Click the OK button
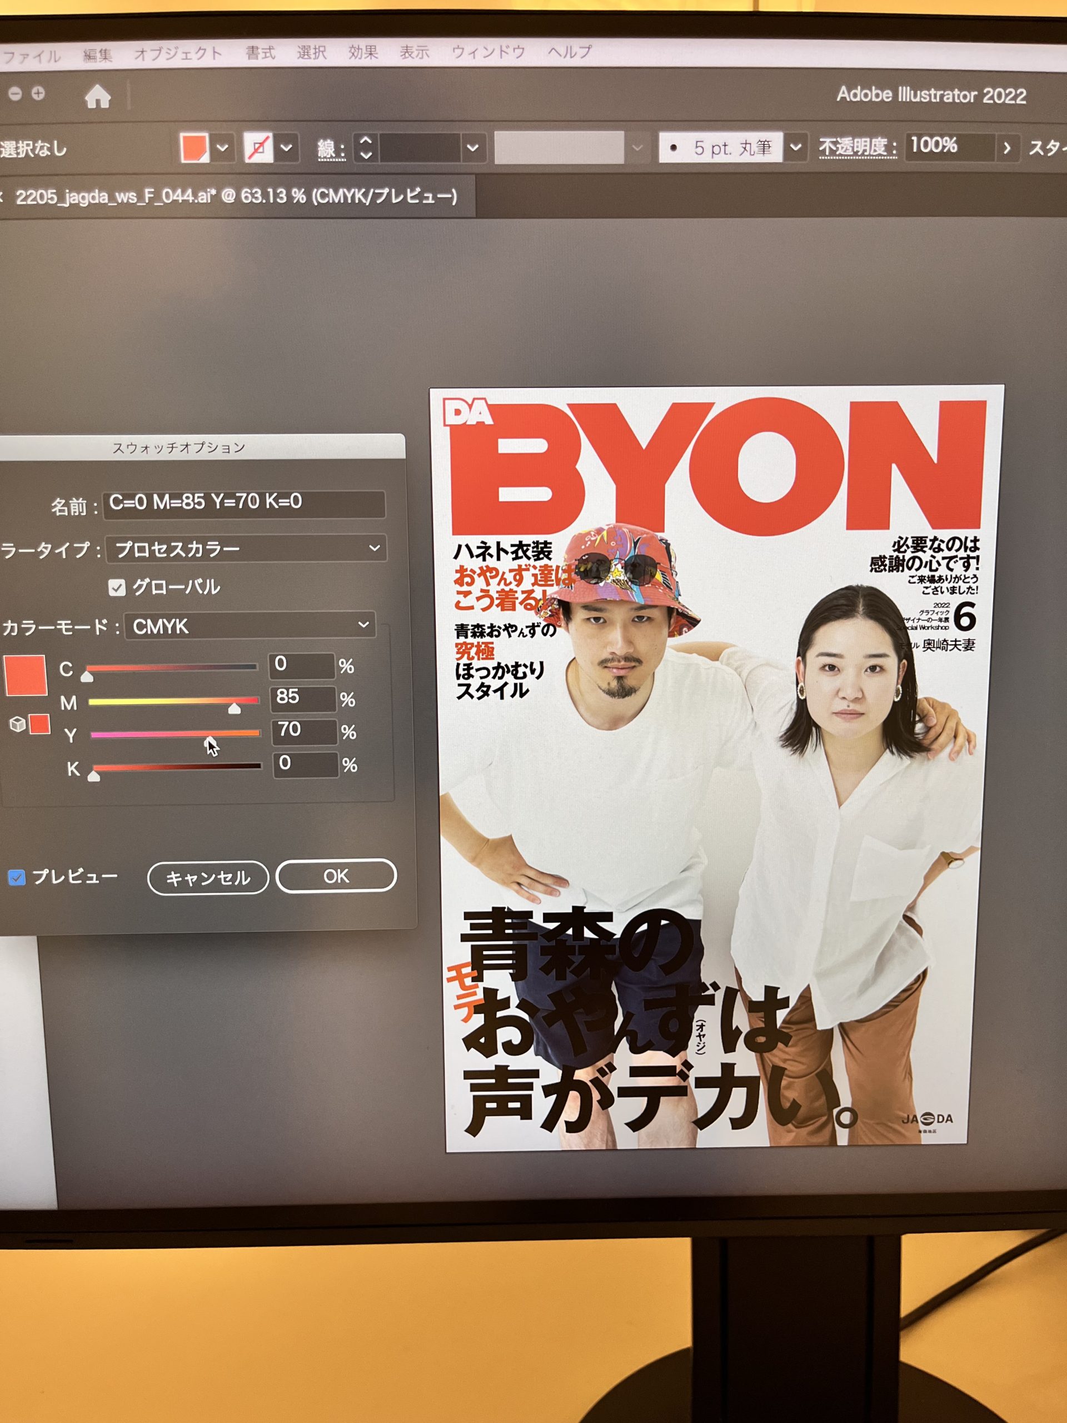1067x1423 pixels. tap(336, 876)
